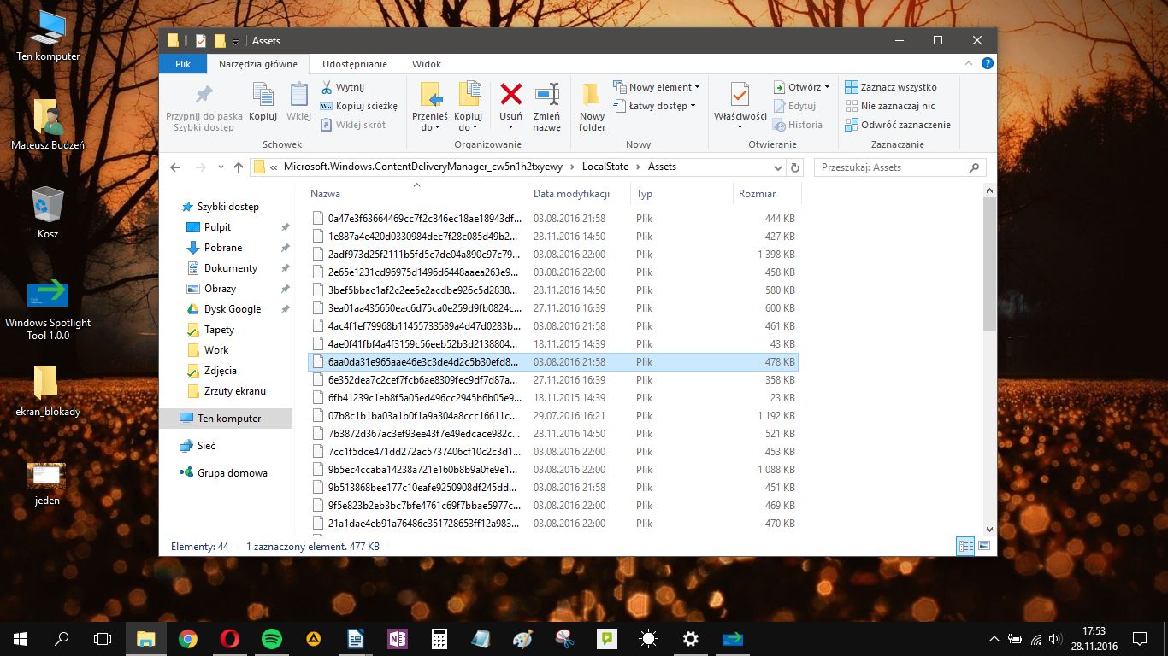Screen dimensions: 1168x656
Task: Switch to large icons view in status bar
Action: [x=984, y=546]
